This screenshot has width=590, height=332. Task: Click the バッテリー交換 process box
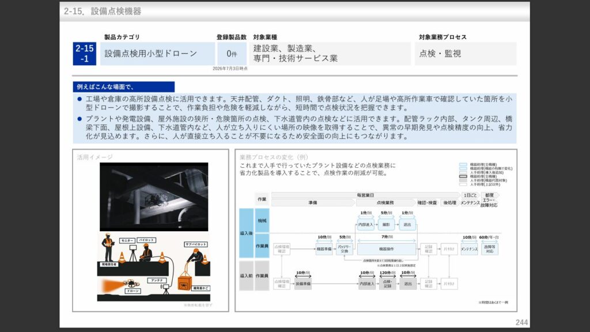coord(345,249)
